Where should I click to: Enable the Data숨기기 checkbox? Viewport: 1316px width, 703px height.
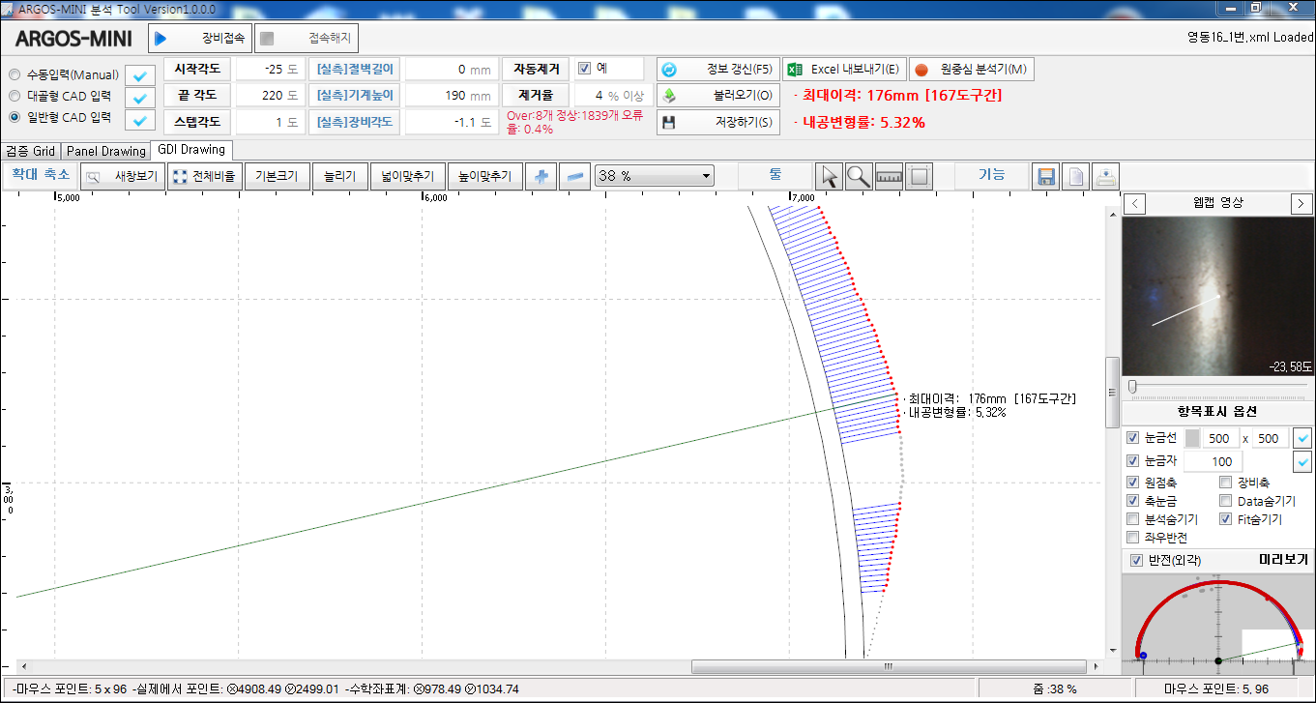(1226, 501)
